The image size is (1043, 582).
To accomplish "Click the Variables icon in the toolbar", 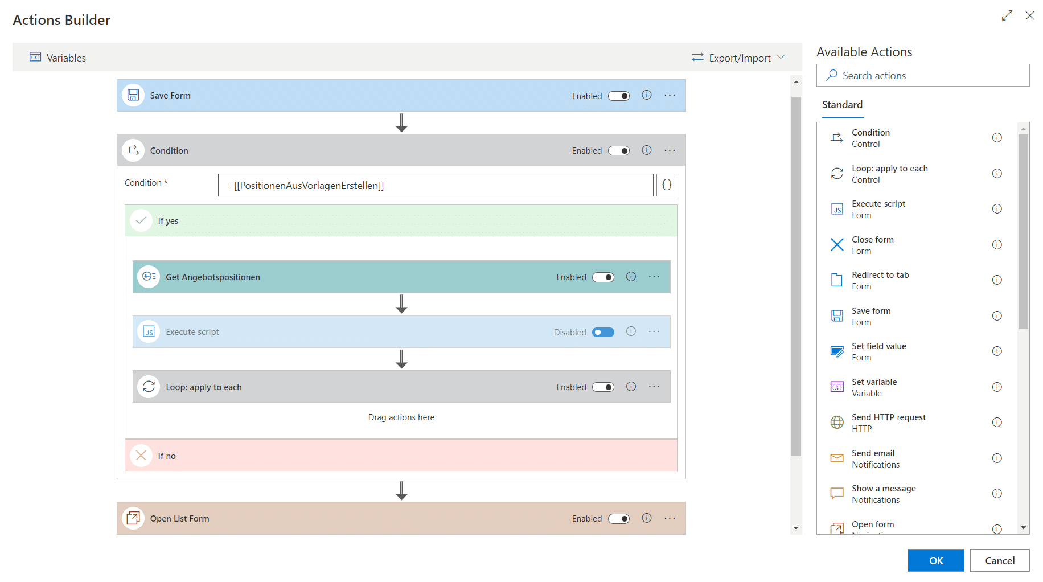I will [x=35, y=57].
